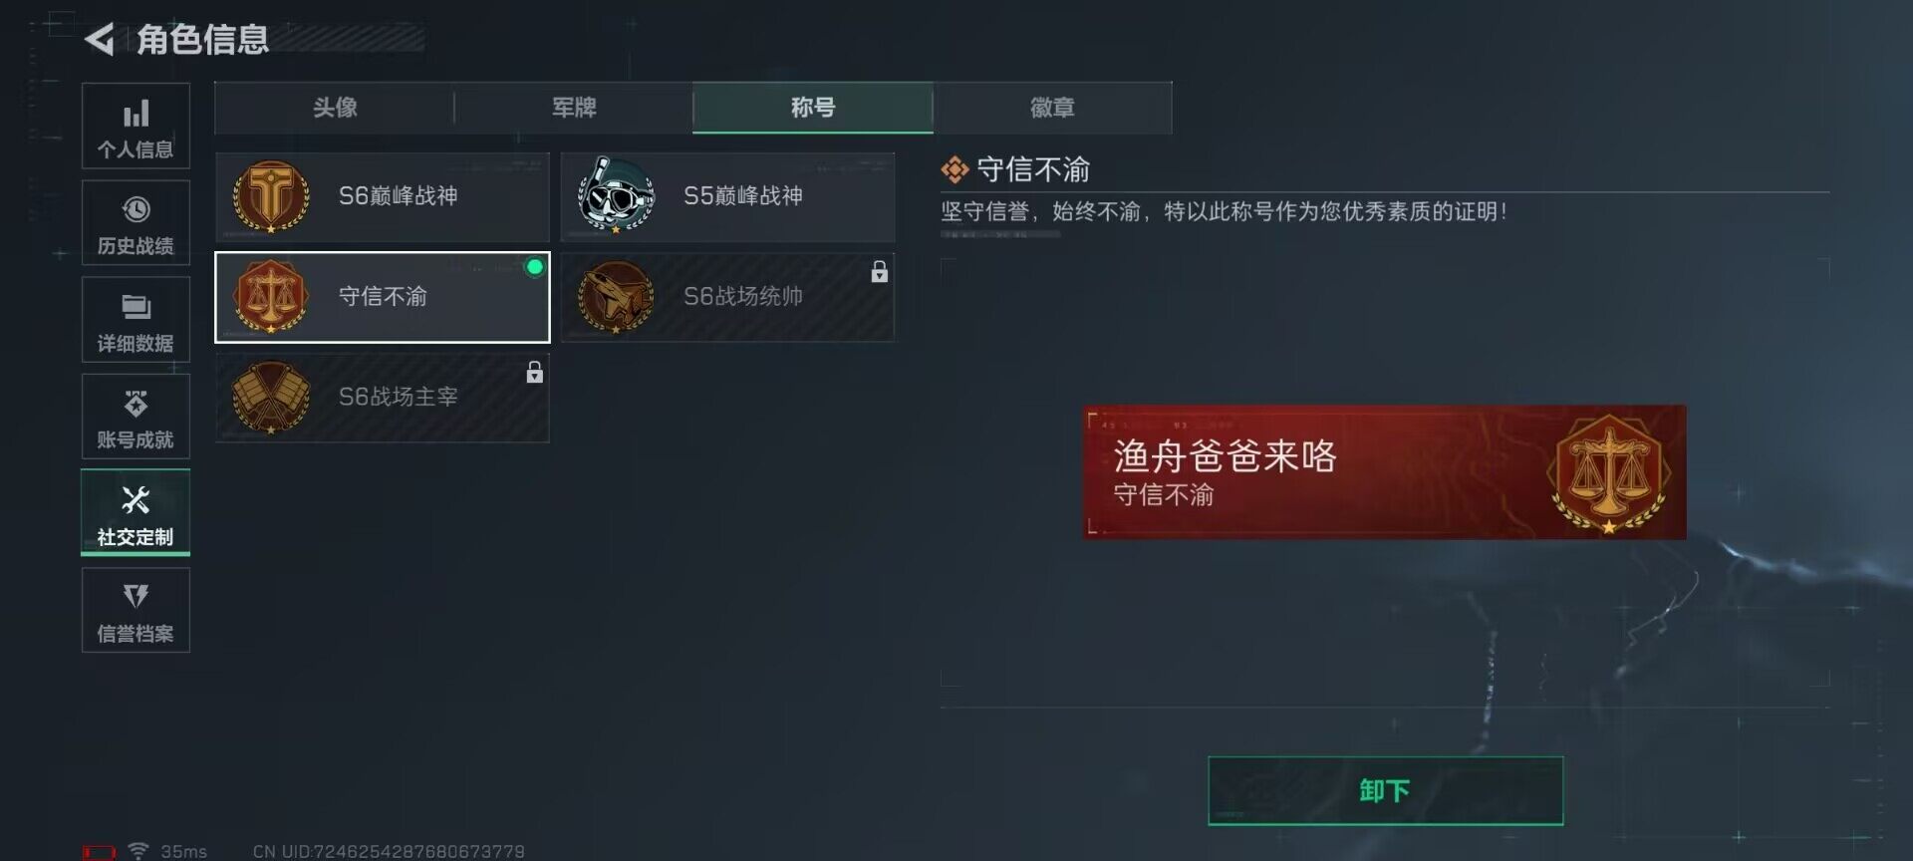1913x861 pixels.
Task: Open the 详细数据 sidebar icon
Action: (x=137, y=306)
